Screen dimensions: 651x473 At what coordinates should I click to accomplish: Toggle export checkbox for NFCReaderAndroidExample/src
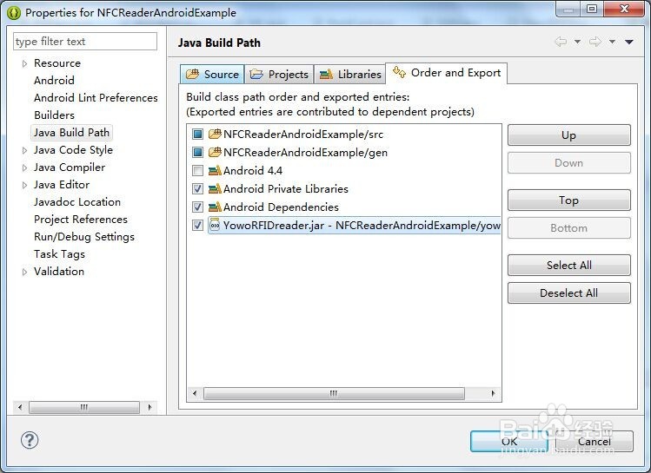(197, 134)
